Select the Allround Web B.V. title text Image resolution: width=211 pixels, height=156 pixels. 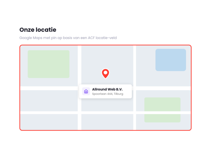(x=107, y=89)
